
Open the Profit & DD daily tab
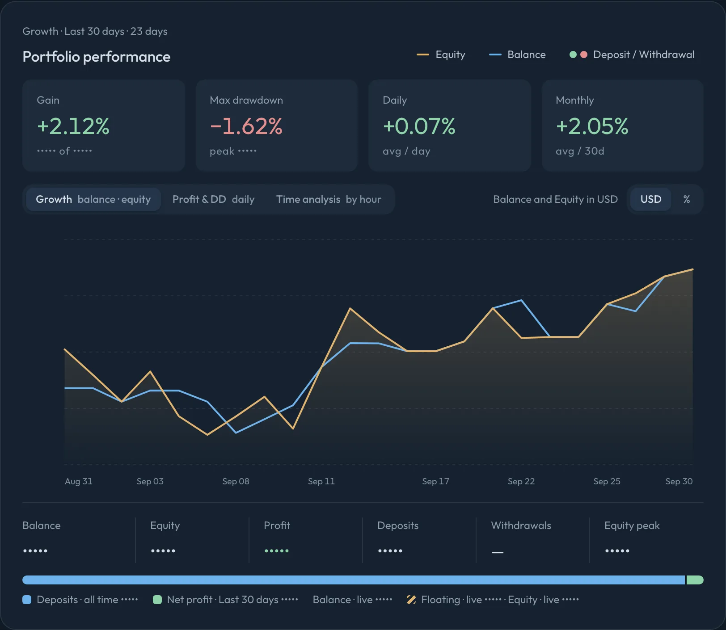[x=213, y=199]
